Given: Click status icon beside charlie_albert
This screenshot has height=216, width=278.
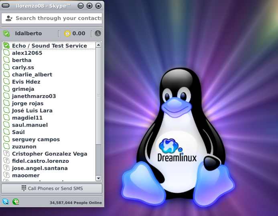Looking at the screenshot, I should tap(6, 74).
